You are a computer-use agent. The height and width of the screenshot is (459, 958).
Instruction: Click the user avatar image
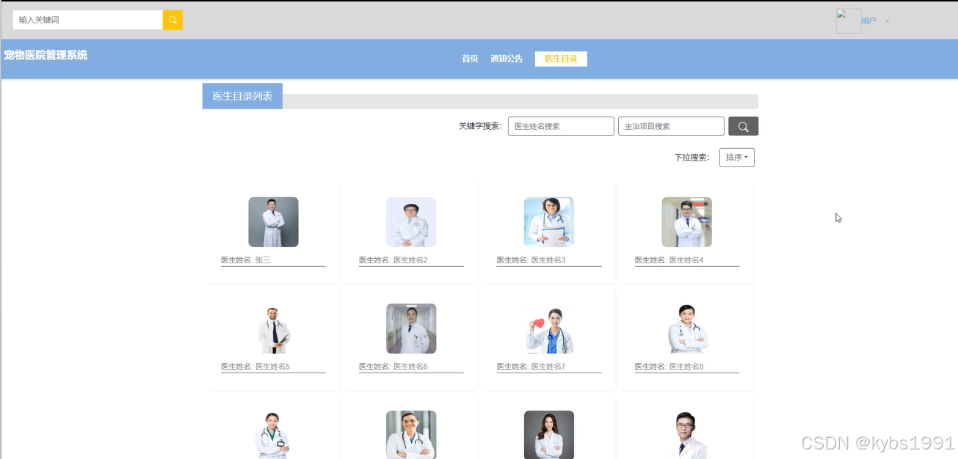(849, 21)
